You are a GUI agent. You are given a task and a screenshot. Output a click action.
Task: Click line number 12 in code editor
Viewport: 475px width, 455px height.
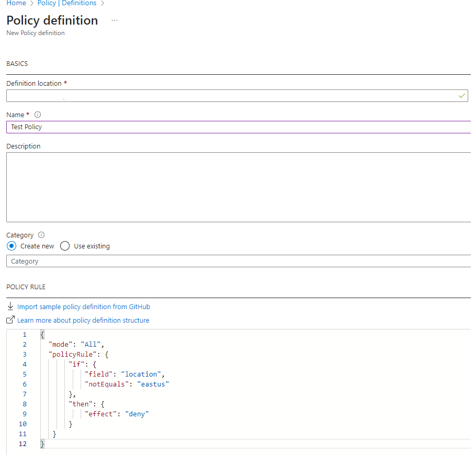[23, 444]
